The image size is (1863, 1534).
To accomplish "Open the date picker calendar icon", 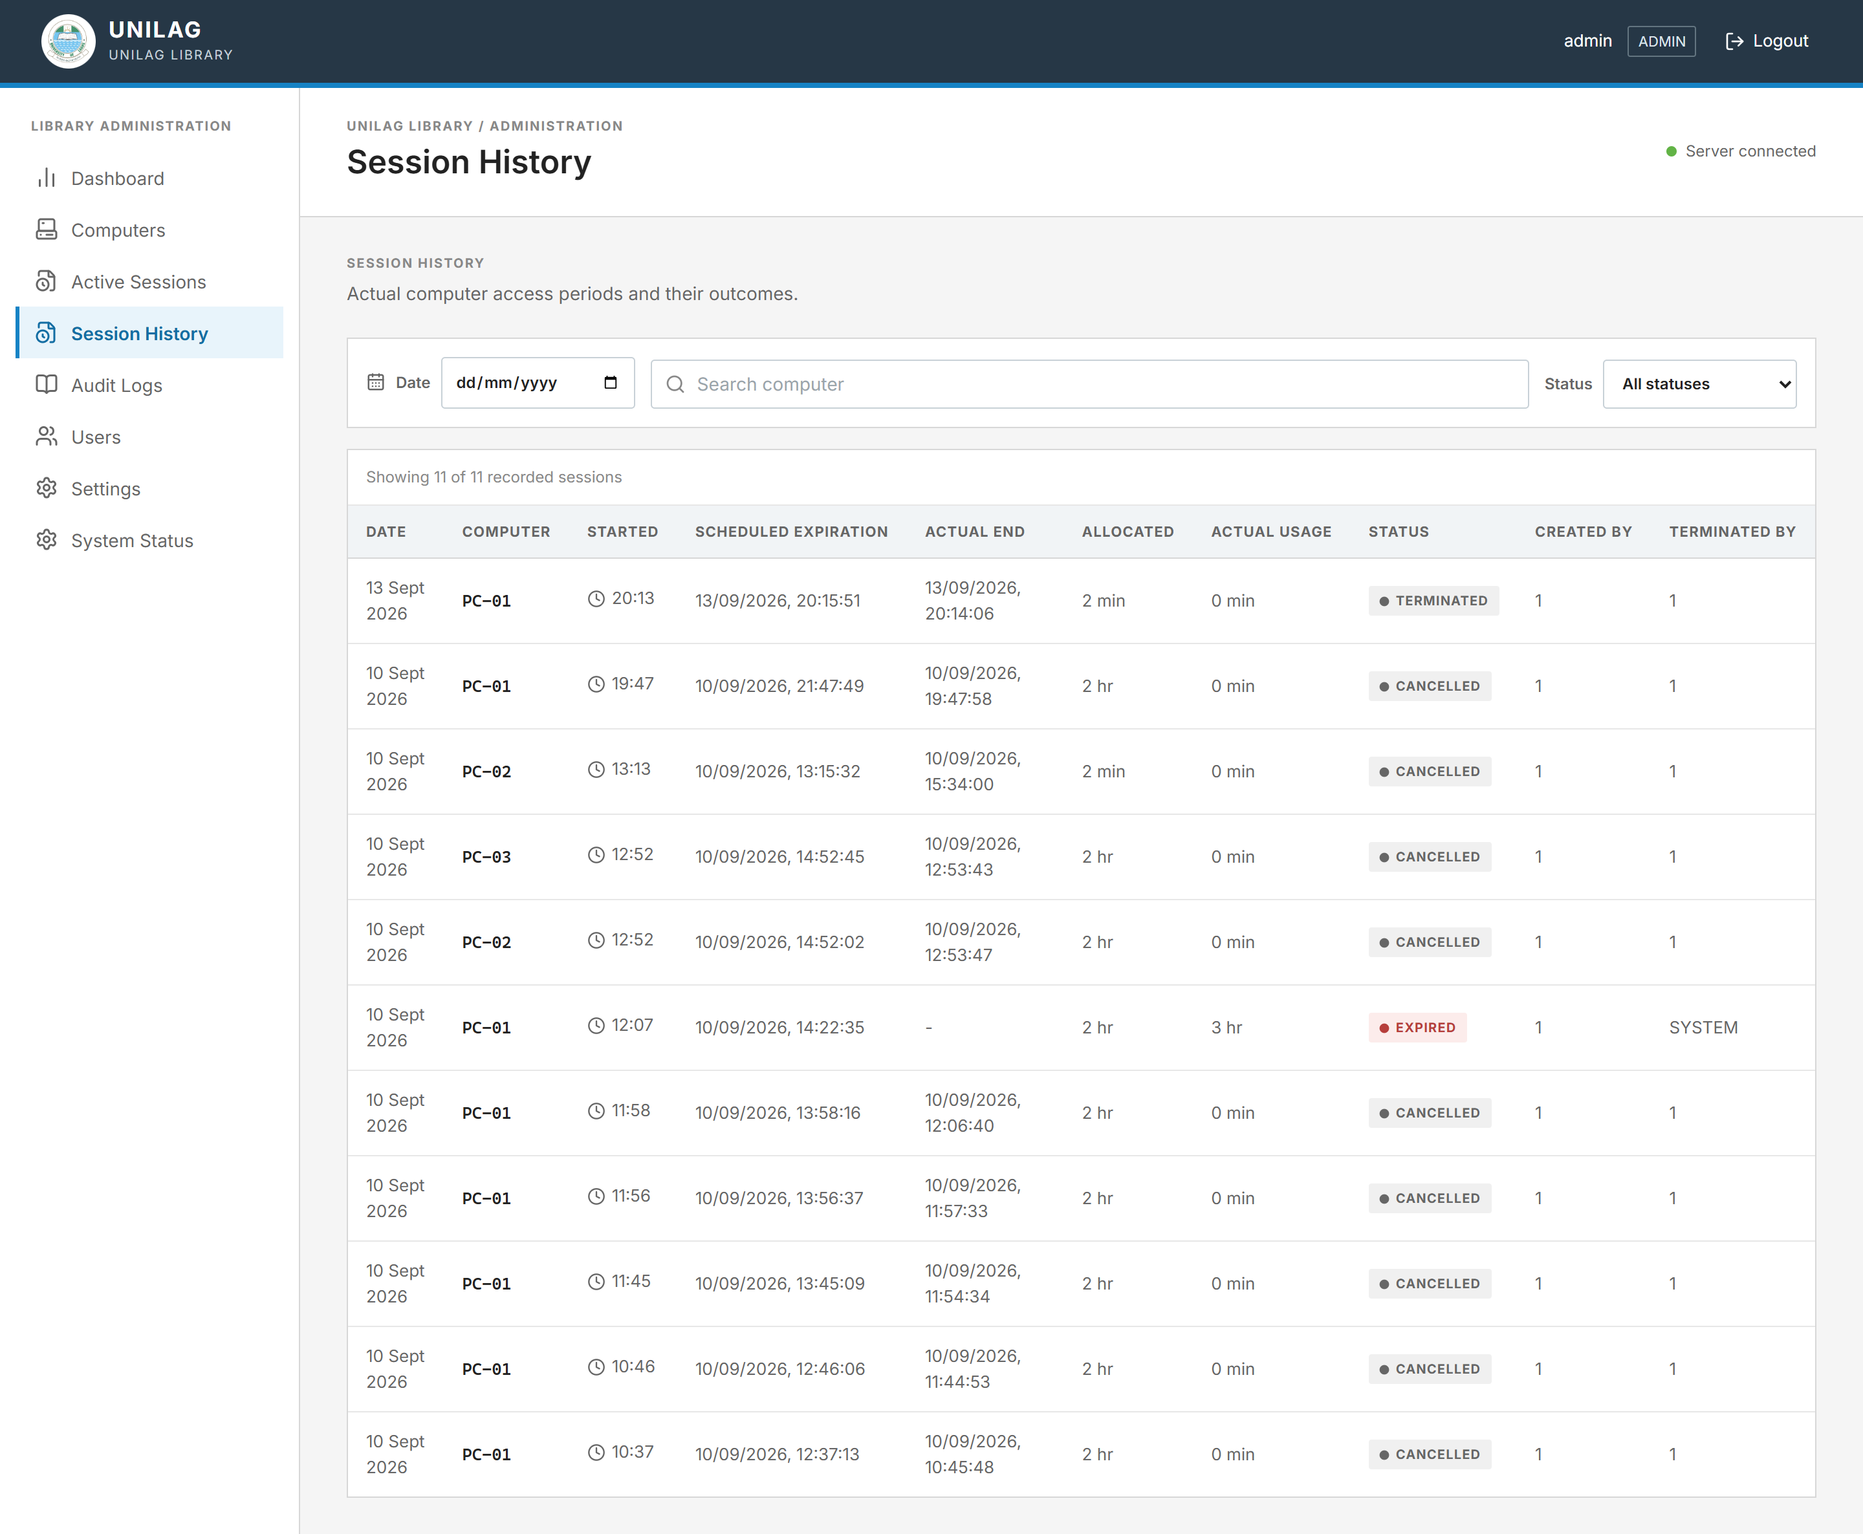I will (610, 383).
